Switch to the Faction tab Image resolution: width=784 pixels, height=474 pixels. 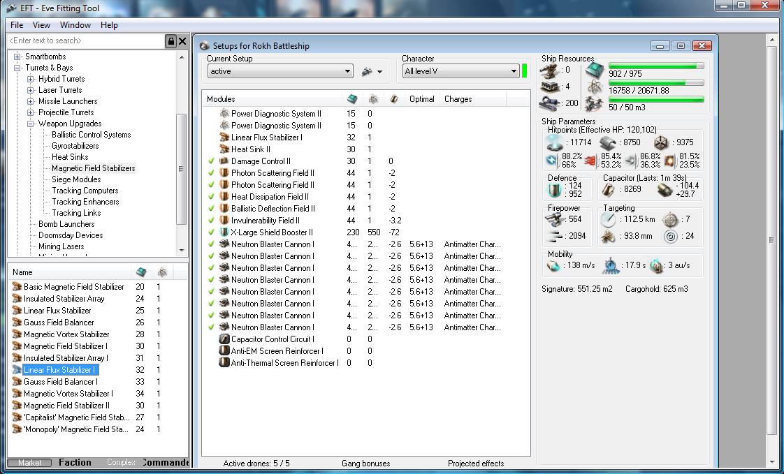(75, 463)
